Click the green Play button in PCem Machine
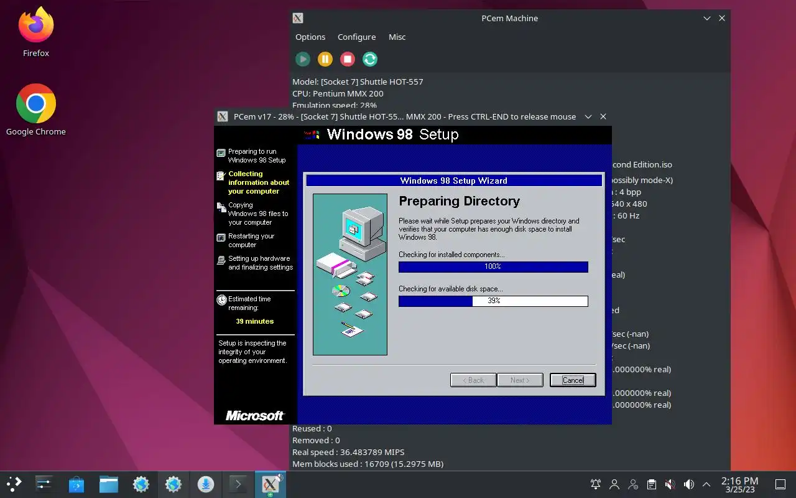This screenshot has width=796, height=498. coord(303,59)
